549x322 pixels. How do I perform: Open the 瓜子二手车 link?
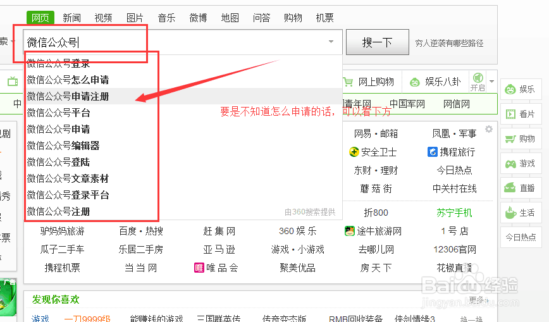pyautogui.click(x=63, y=249)
